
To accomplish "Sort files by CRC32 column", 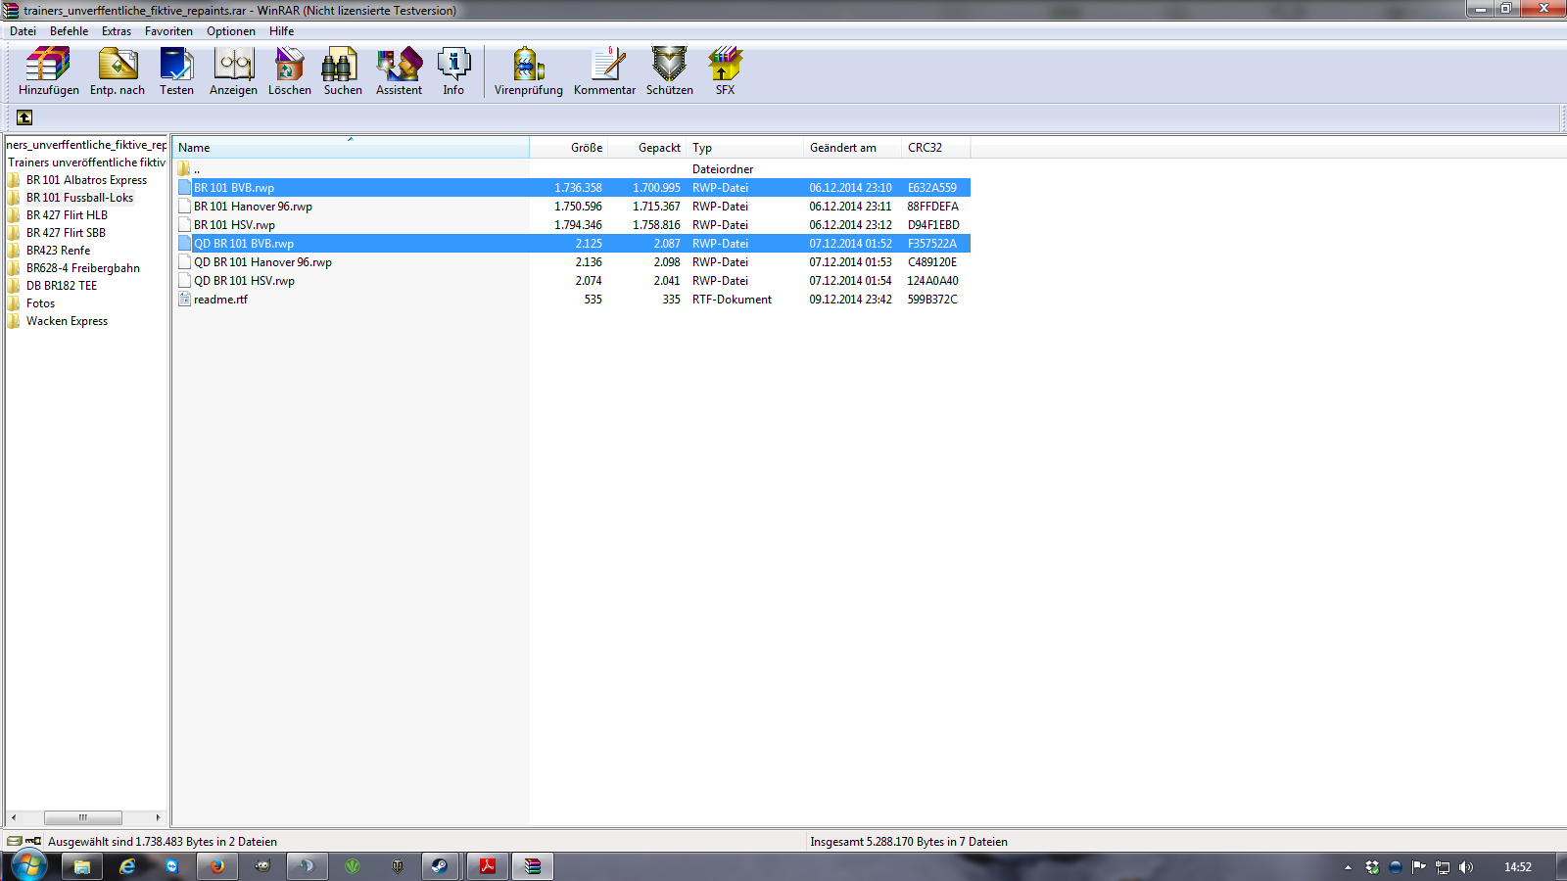I will (x=936, y=148).
